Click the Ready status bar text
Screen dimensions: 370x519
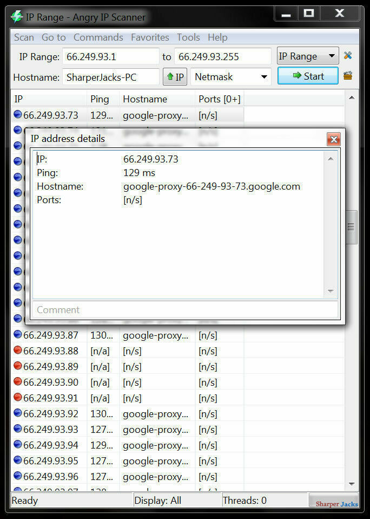click(25, 501)
